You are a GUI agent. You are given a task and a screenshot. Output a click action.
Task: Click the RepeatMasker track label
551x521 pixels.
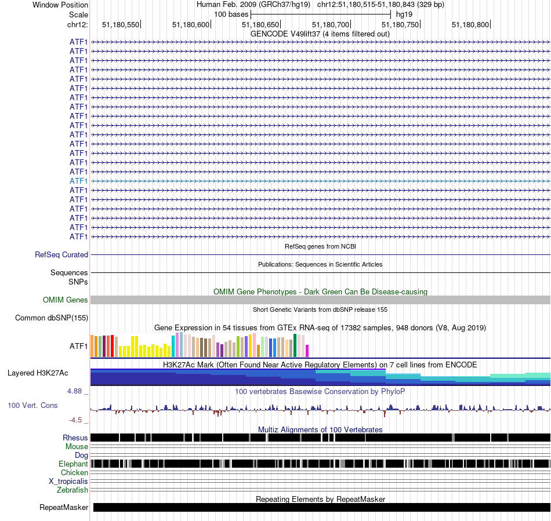(x=64, y=507)
